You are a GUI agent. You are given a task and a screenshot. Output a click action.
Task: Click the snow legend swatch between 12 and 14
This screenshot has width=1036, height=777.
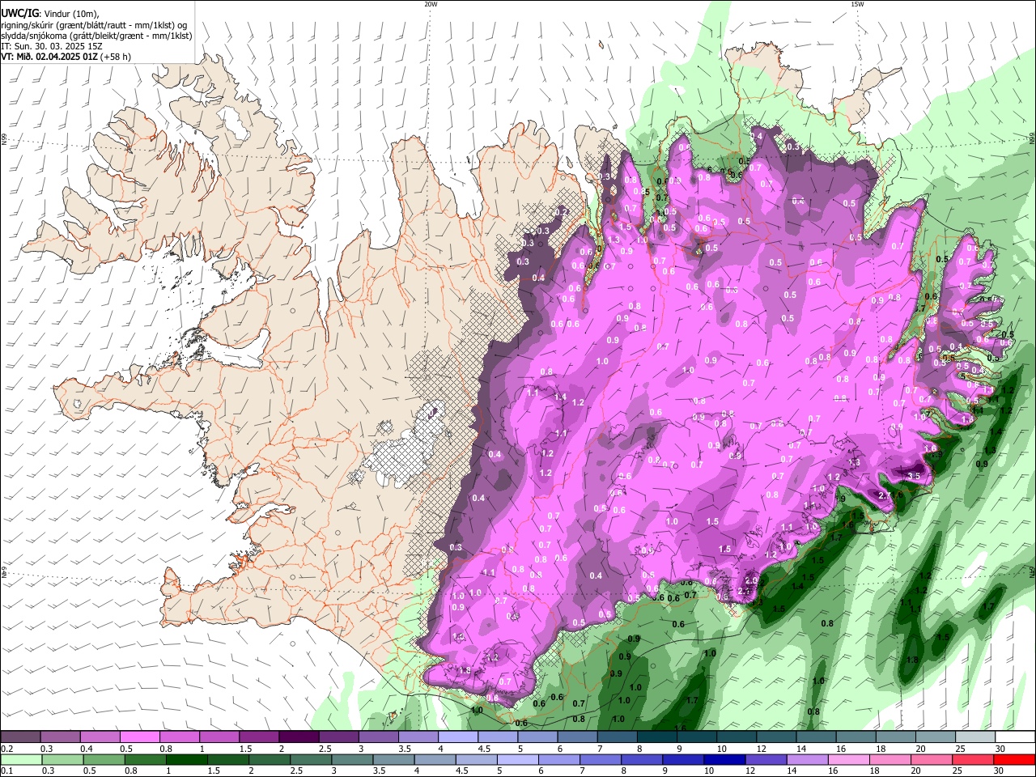point(775,737)
